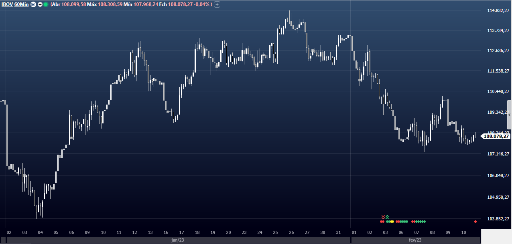Viewport: 512px width, 244px height.
Task: Click the green double-up arrow signal
Action: (387, 217)
